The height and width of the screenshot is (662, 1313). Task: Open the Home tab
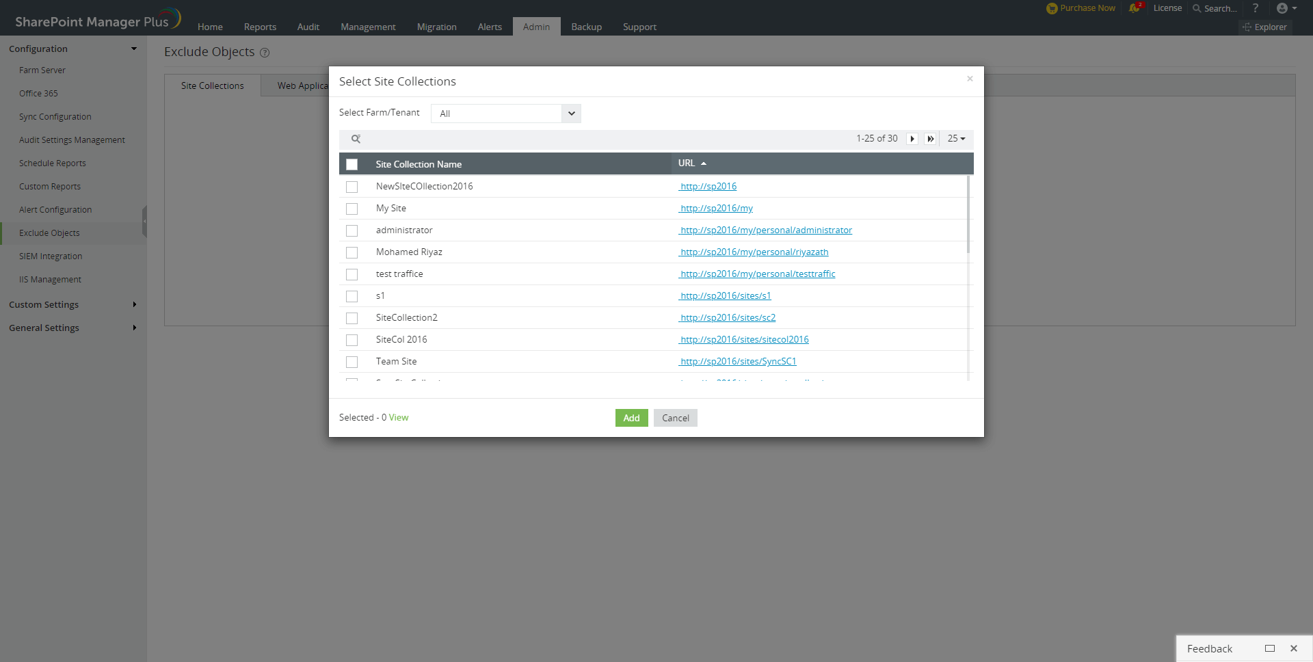tap(210, 27)
